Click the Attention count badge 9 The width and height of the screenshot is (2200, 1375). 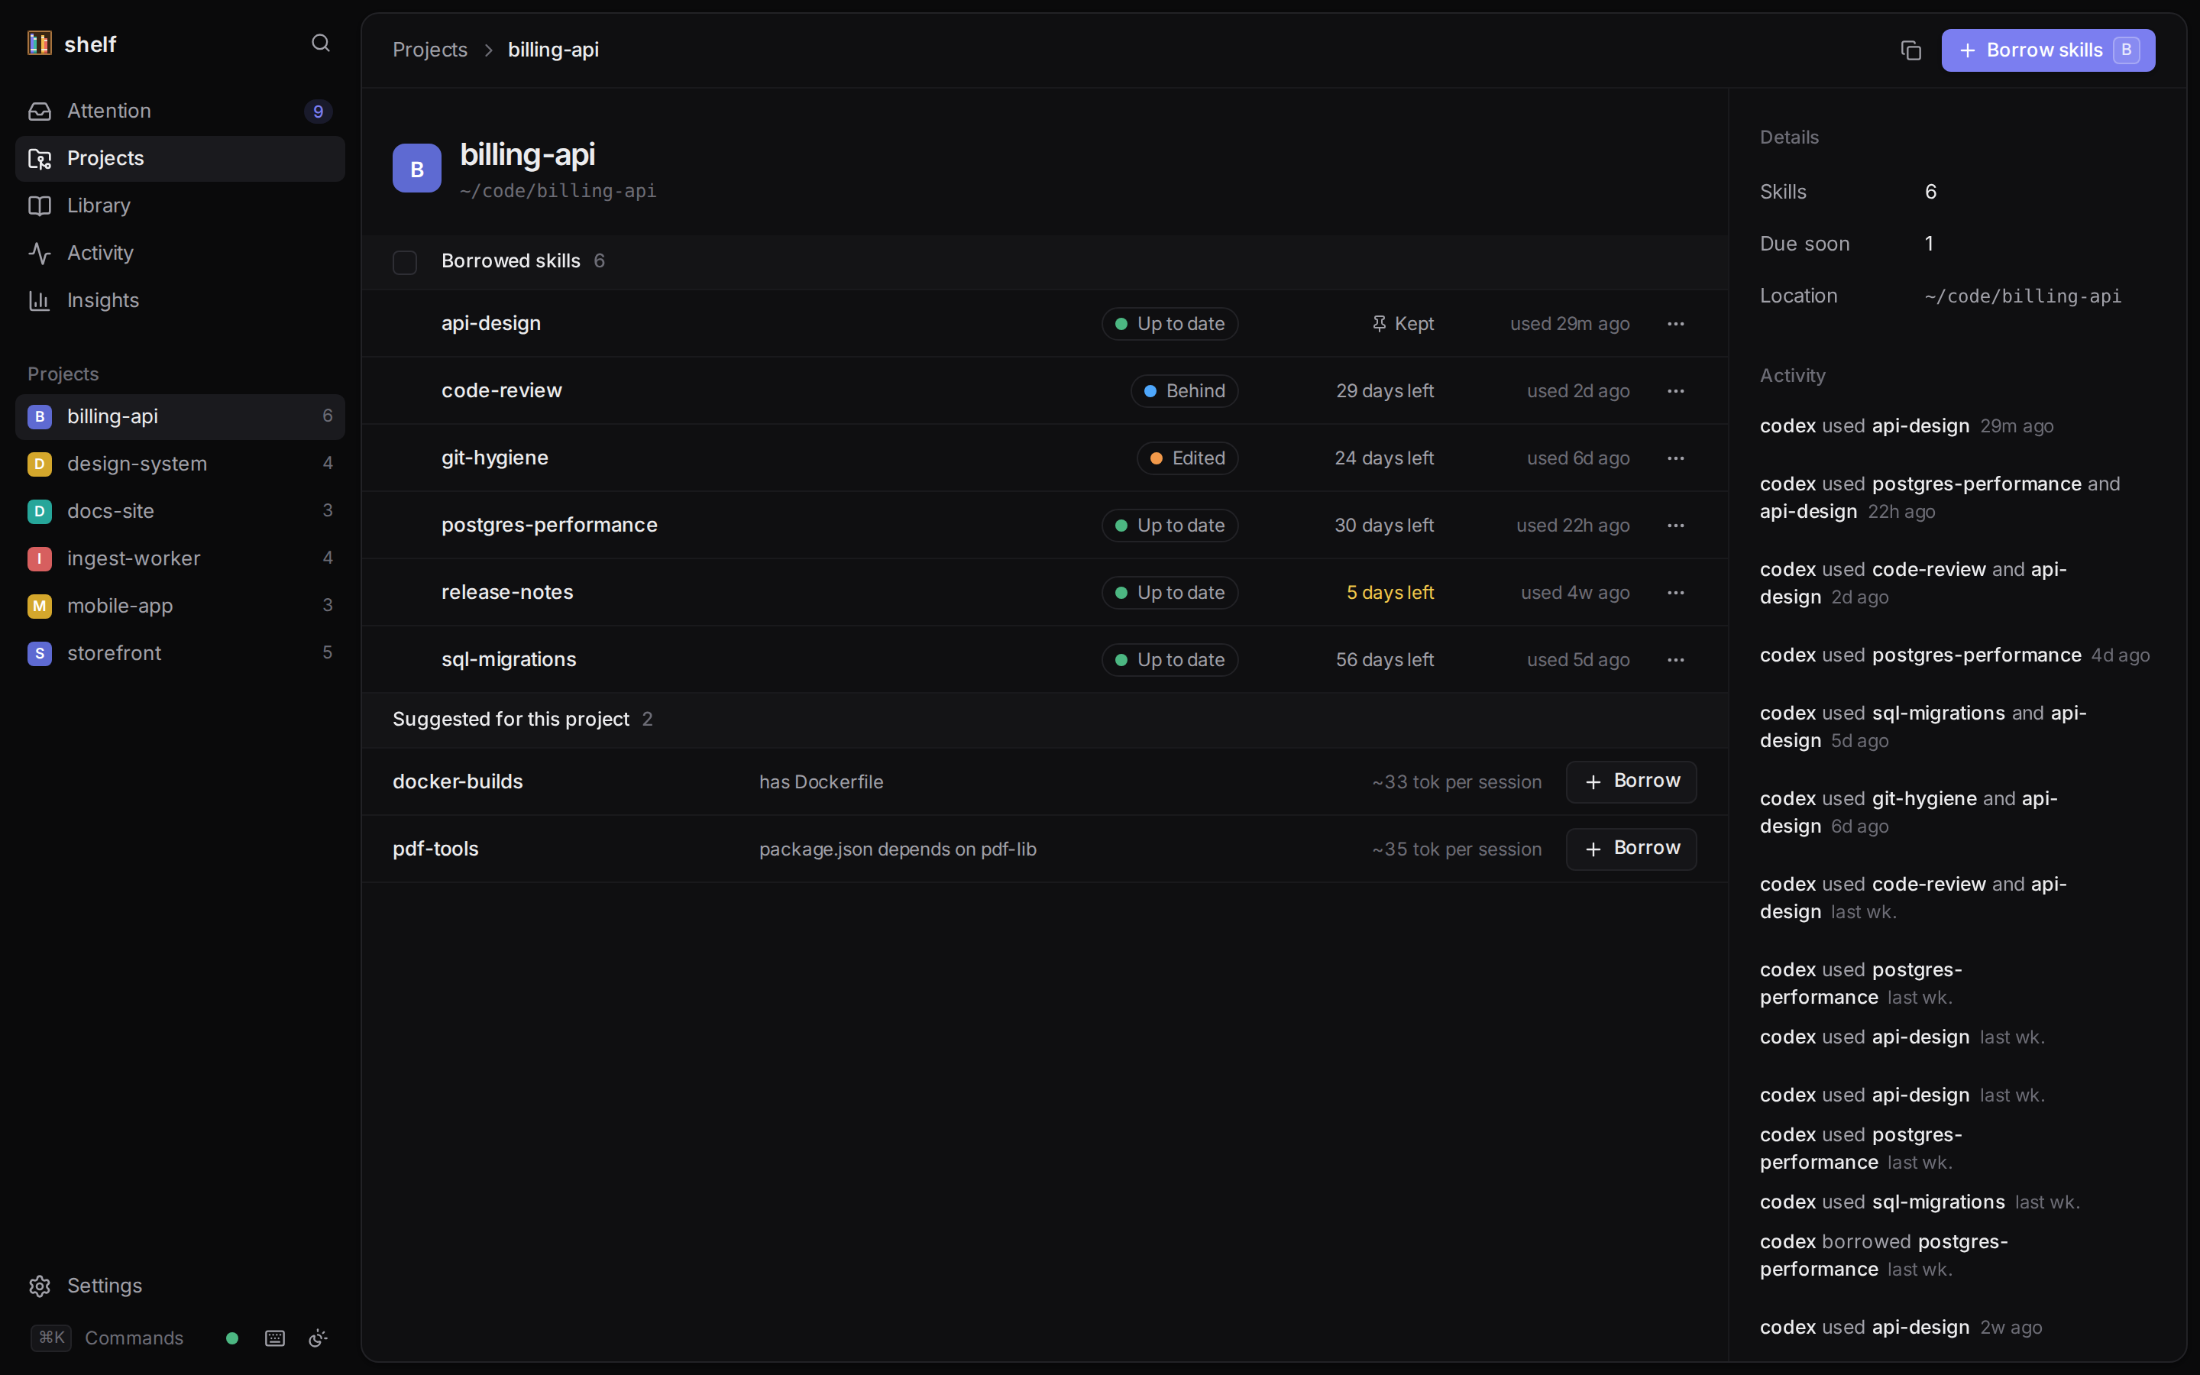tap(319, 111)
